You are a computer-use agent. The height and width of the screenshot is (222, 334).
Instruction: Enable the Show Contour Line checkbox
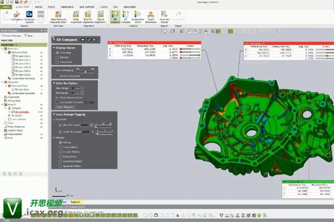(56, 76)
